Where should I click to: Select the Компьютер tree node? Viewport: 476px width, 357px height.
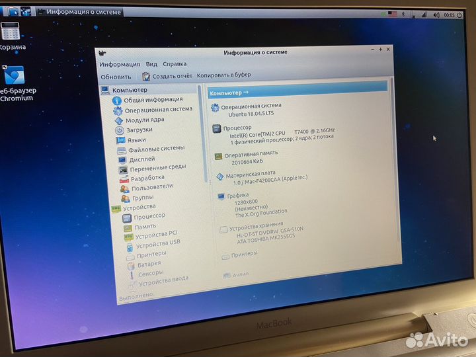[130, 90]
